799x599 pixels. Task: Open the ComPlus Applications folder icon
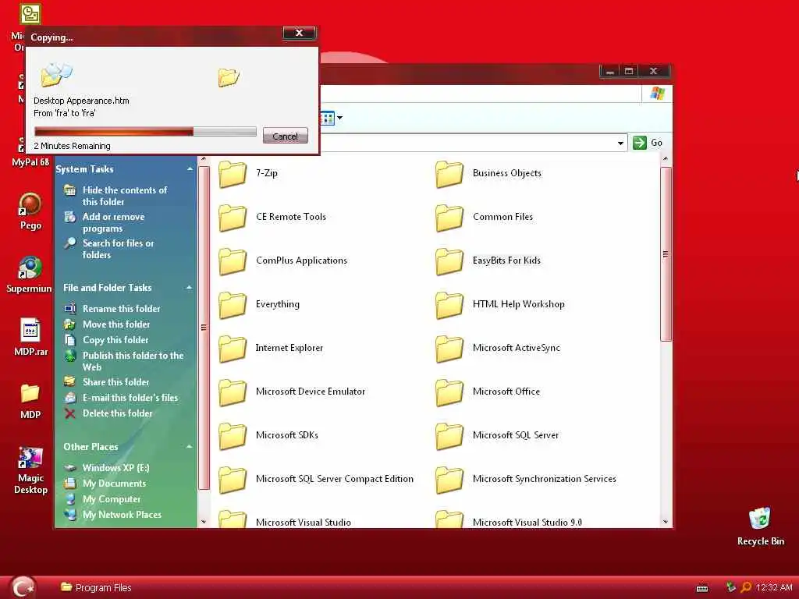(x=233, y=261)
